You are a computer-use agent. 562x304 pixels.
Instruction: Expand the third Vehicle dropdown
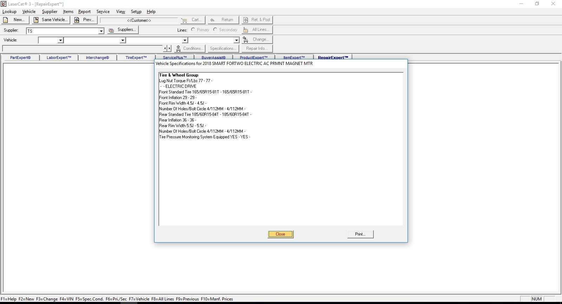coord(185,40)
